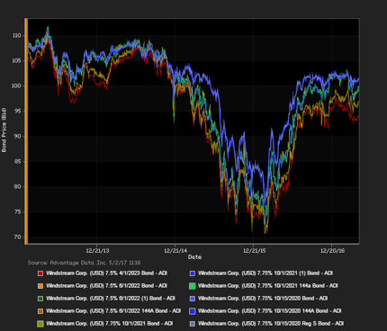387x331 pixels.
Task: Click the 70 y-axis price label
Action: click(x=18, y=237)
